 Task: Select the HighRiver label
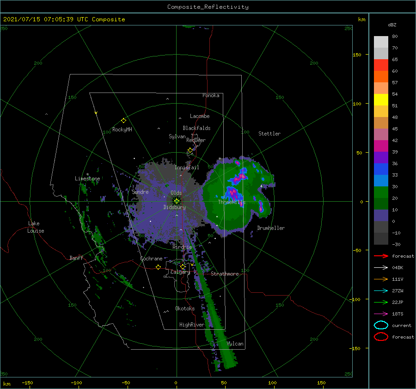pyautogui.click(x=192, y=325)
